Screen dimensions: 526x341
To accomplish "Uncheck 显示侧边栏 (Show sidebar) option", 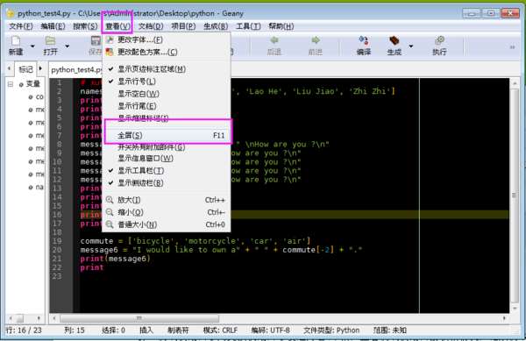I will [166, 183].
